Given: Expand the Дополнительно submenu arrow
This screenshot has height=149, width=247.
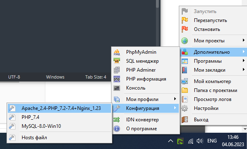Looking at the screenshot, I should point(244,52).
